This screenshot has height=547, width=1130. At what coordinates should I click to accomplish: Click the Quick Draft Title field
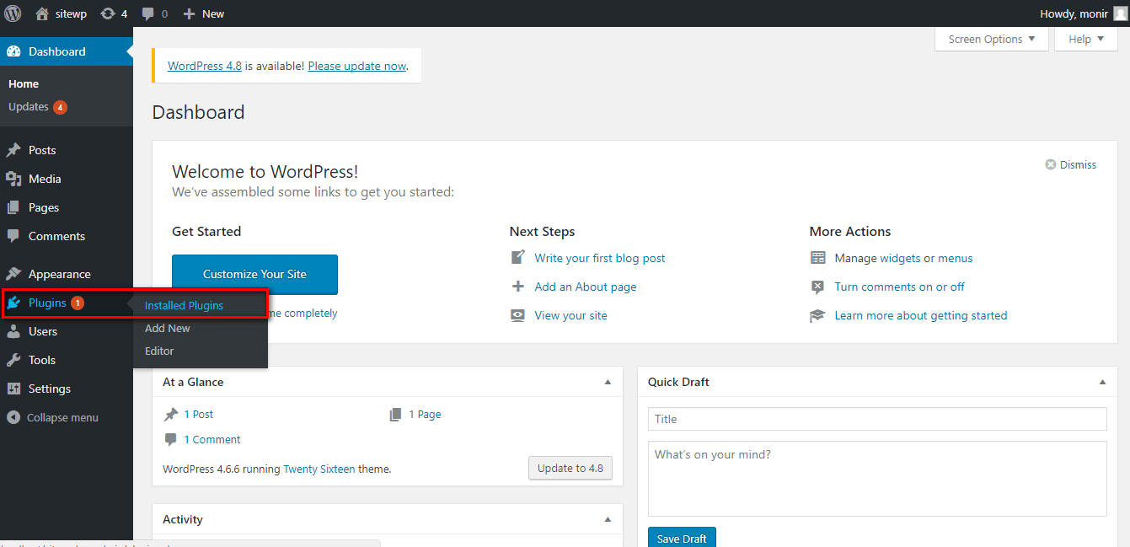(x=877, y=419)
